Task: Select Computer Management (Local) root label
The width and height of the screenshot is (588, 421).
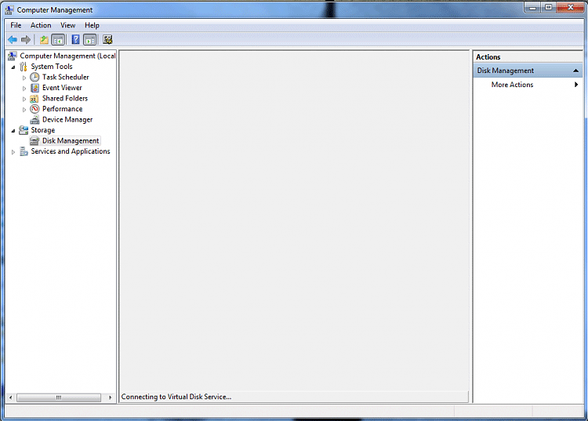Action: (x=67, y=56)
